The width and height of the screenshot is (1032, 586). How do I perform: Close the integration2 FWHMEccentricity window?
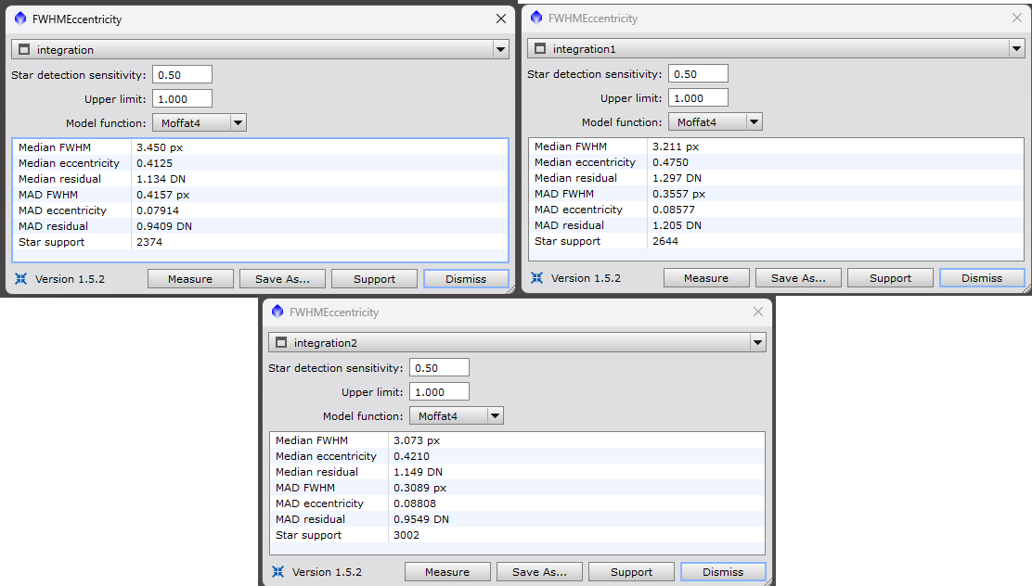(x=758, y=312)
